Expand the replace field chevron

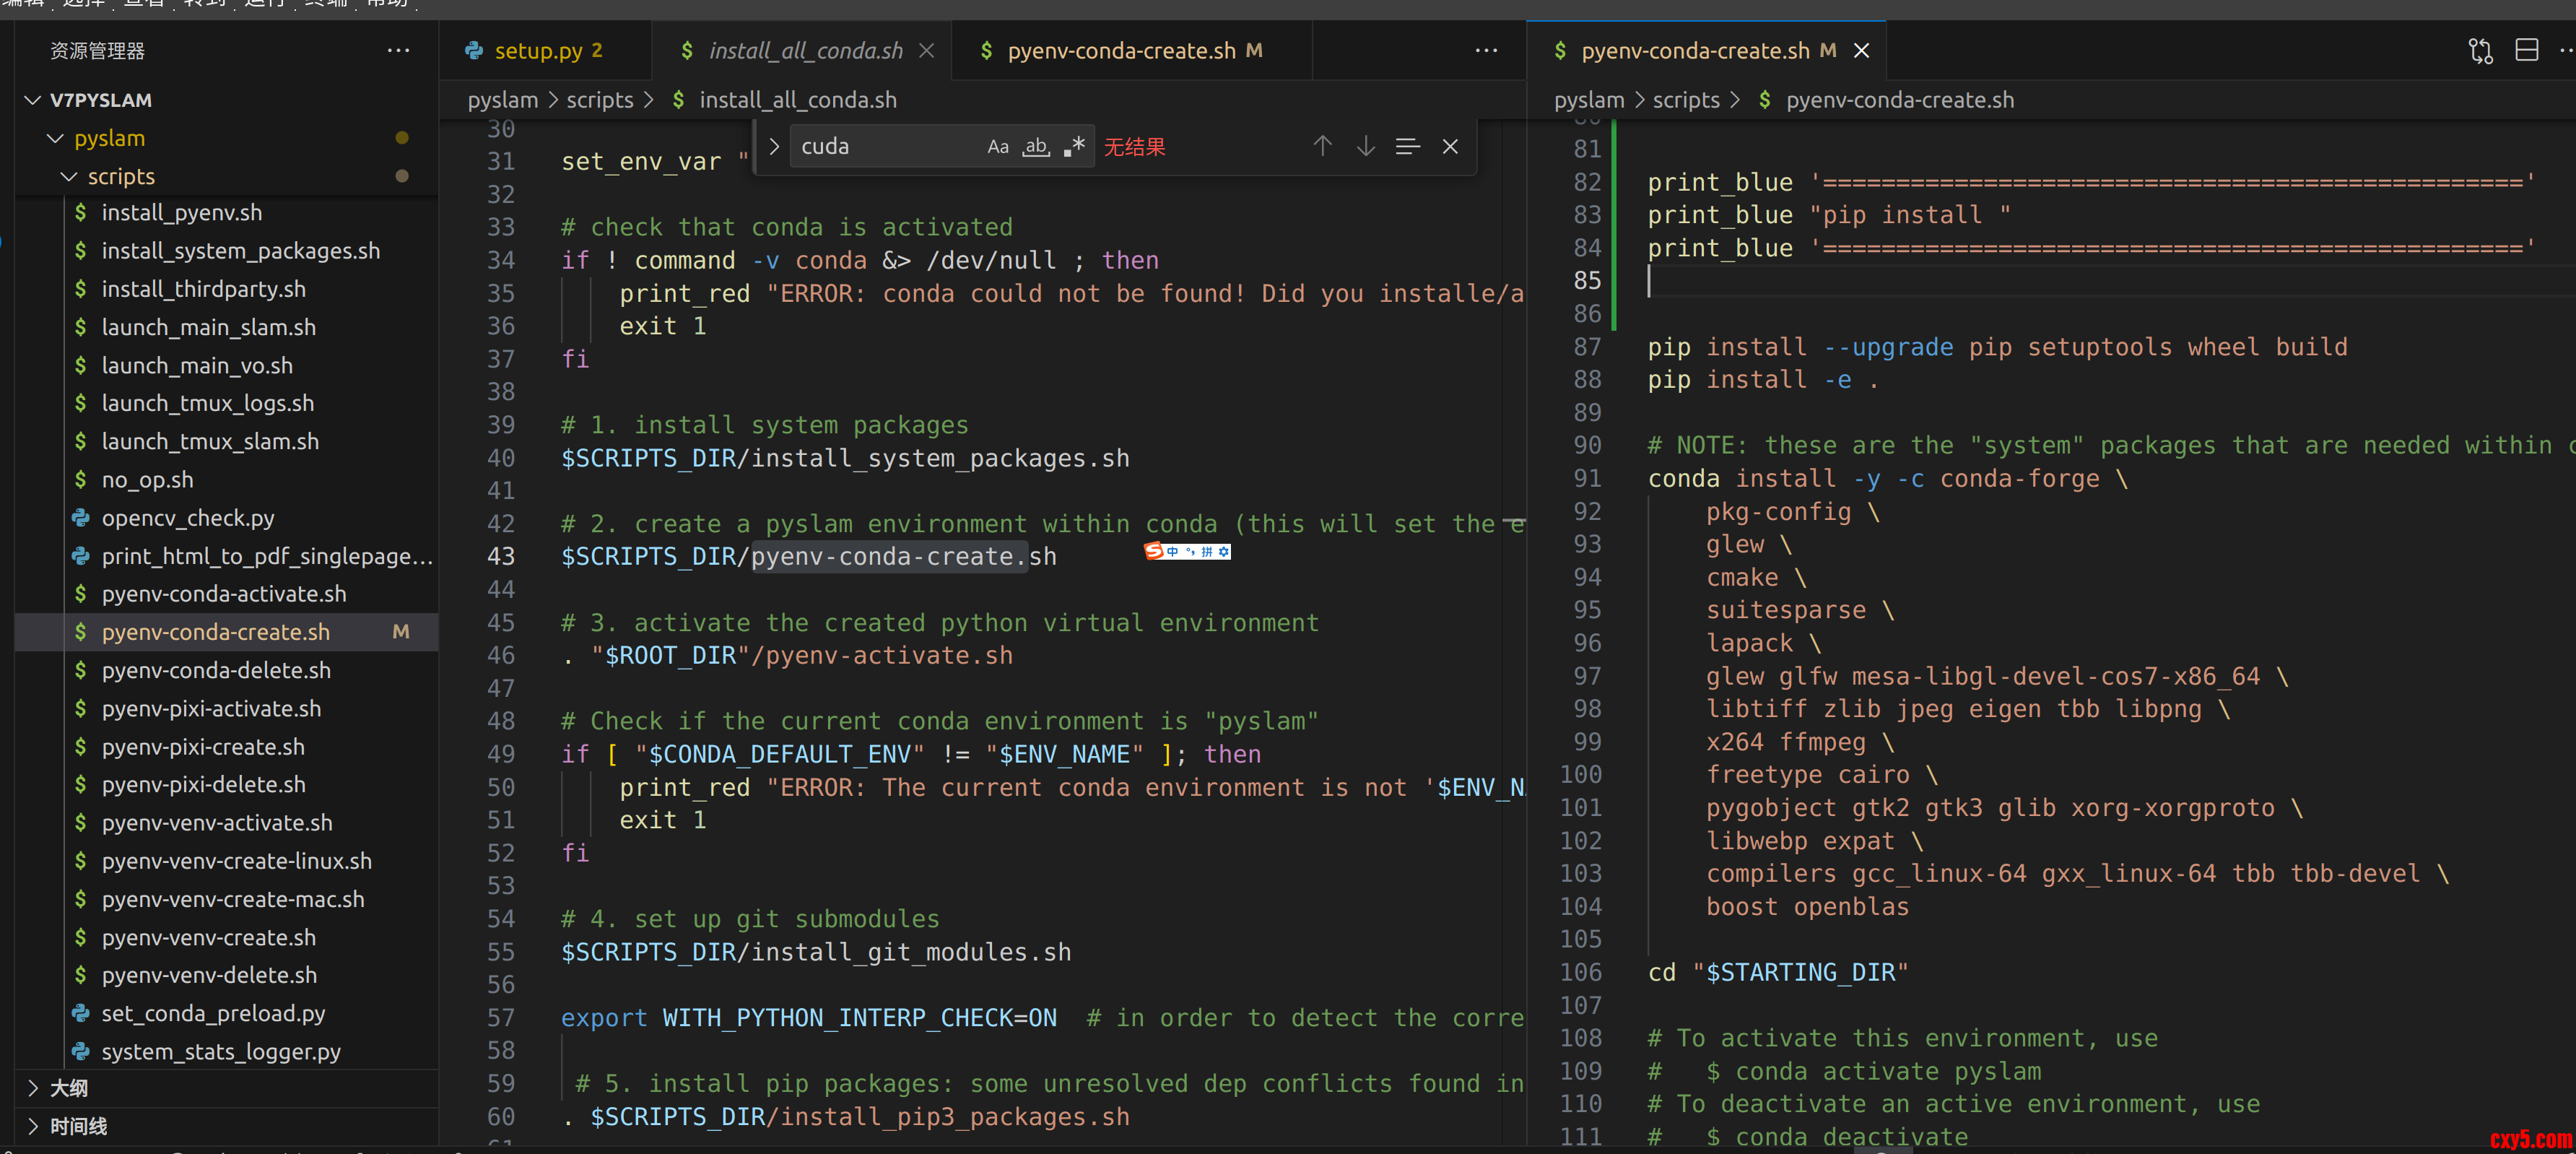click(774, 147)
